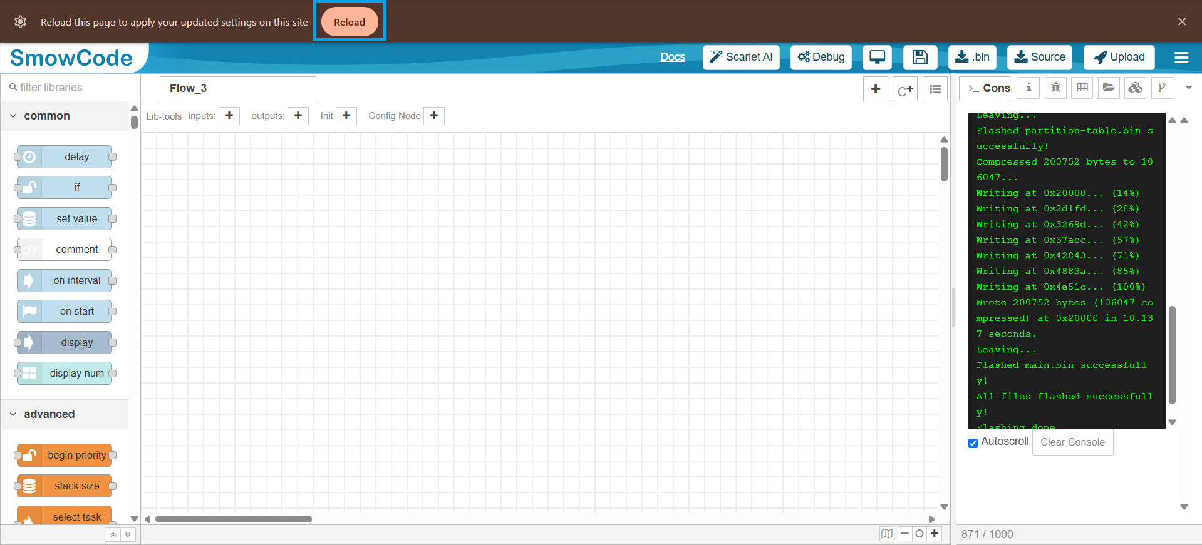Click Clear Console button
The height and width of the screenshot is (545, 1202).
click(1072, 442)
